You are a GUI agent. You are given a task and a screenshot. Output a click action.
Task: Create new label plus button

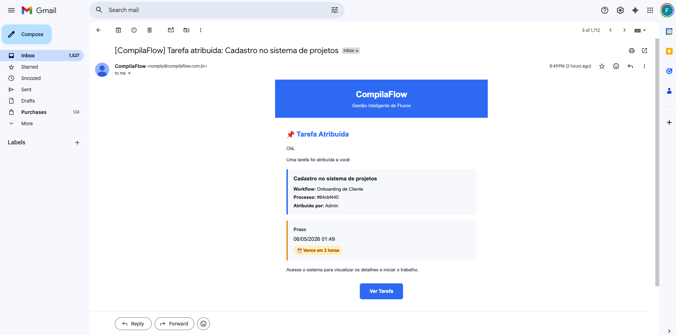point(77,143)
